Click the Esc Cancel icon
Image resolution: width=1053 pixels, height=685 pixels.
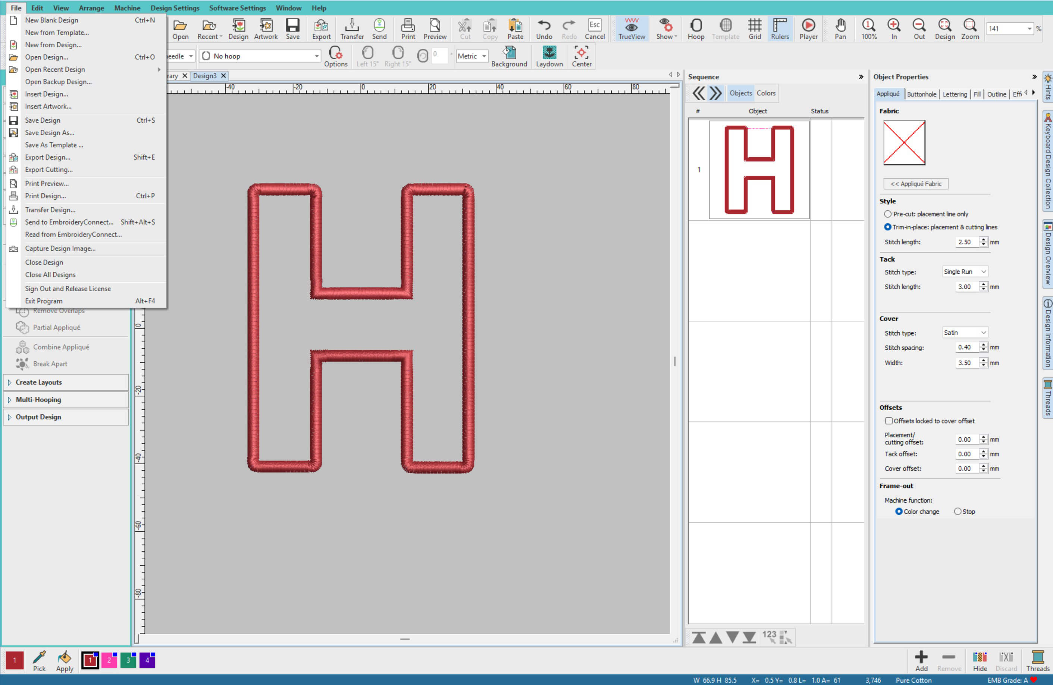(x=595, y=29)
